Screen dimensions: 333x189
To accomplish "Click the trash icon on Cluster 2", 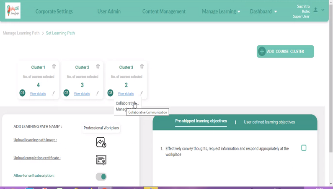I will click(x=98, y=67).
